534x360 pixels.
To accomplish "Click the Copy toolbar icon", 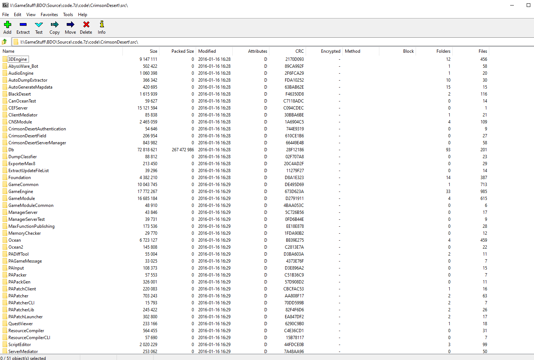I will (x=55, y=25).
